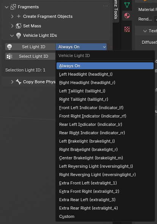
Task: Click the bone icon beside Copy Bone Physics
Action: pos(19,82)
